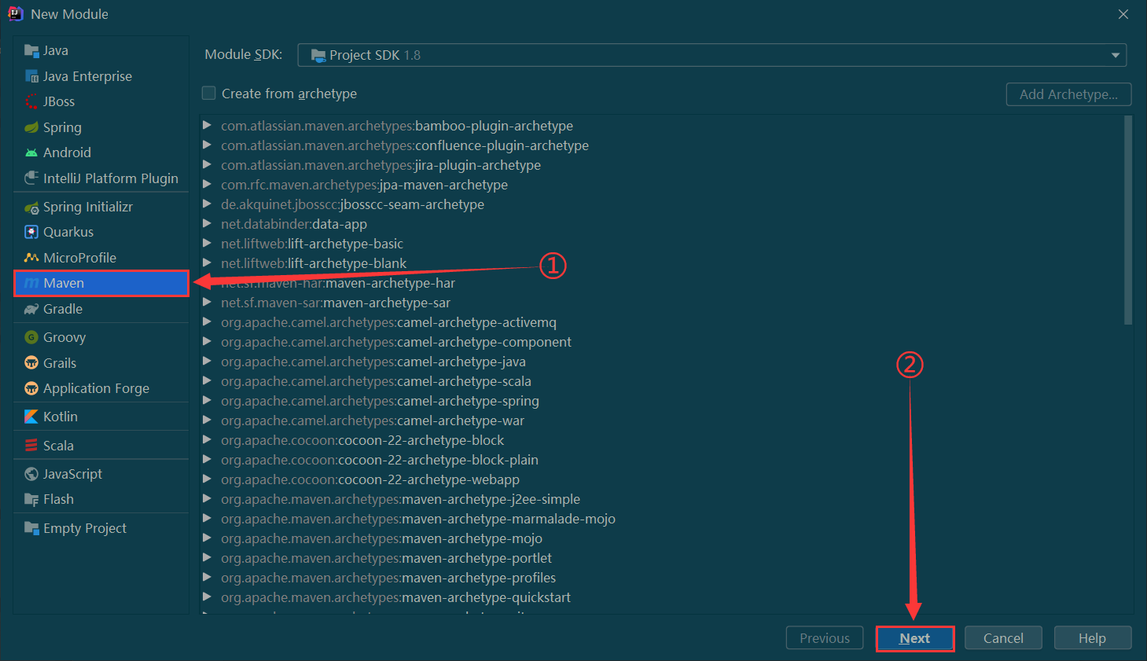
Task: Click the Cancel button
Action: point(1003,638)
